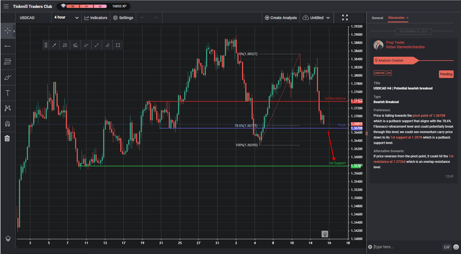The image size is (461, 254).
Task: Click the 78.6%(1.36771) Fibonacci label
Action: click(x=246, y=125)
